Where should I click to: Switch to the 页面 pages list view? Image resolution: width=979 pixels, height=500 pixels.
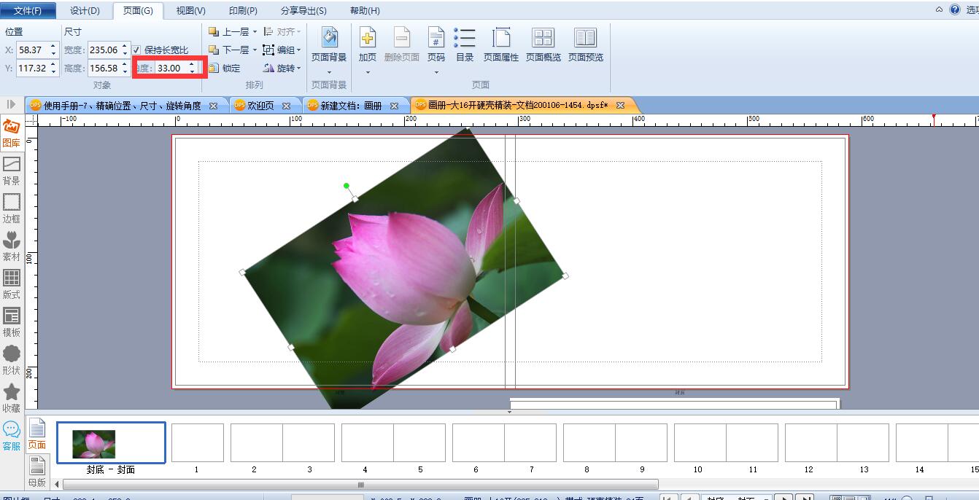tap(36, 434)
